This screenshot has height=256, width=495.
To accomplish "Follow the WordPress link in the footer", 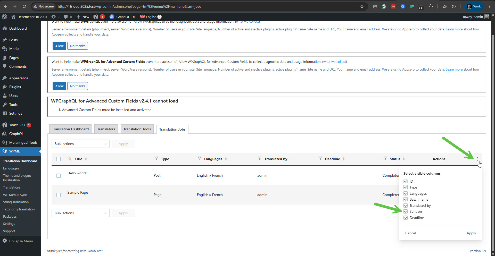I will [95, 251].
